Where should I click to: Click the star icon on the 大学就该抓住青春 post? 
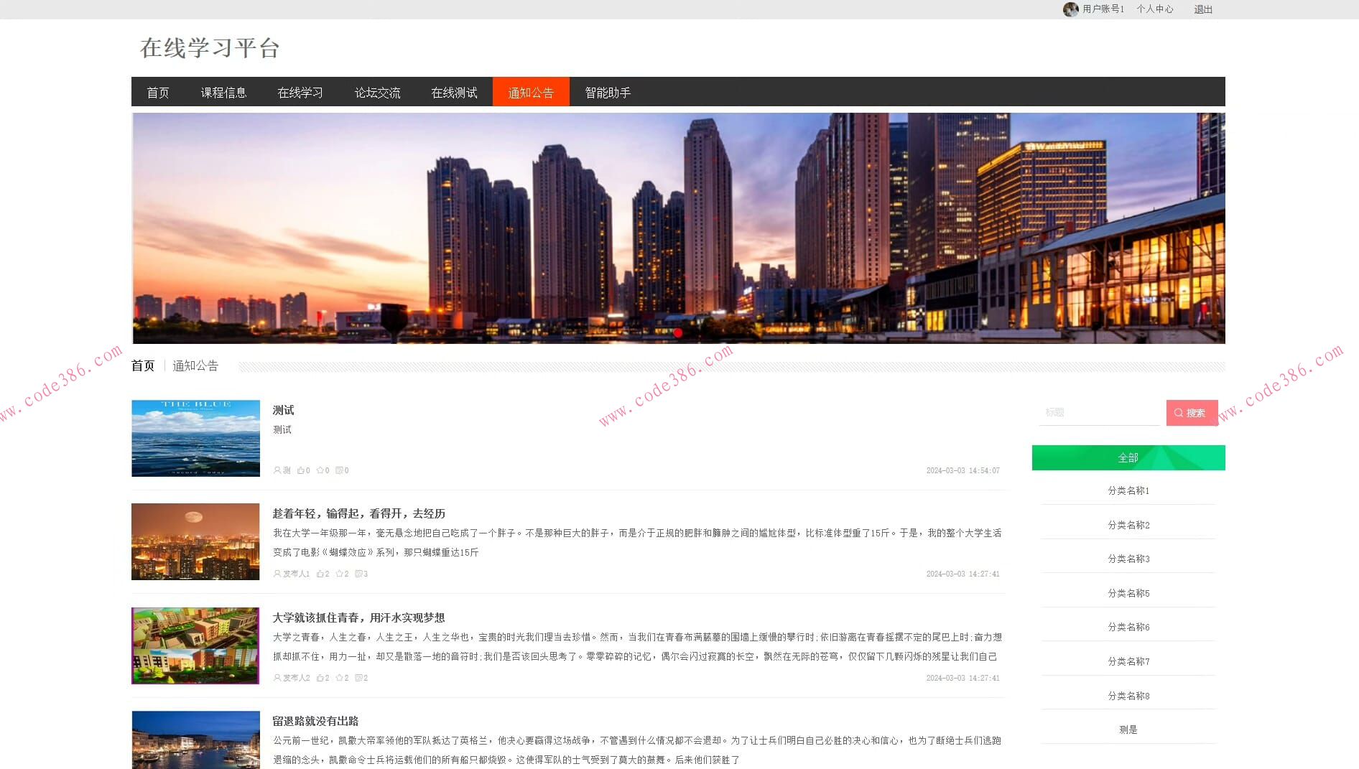tap(340, 678)
